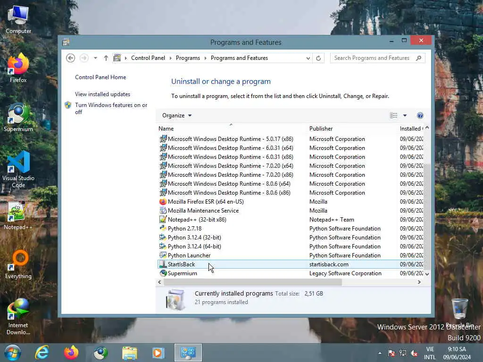Select the StartIsBack program row

pos(291,264)
